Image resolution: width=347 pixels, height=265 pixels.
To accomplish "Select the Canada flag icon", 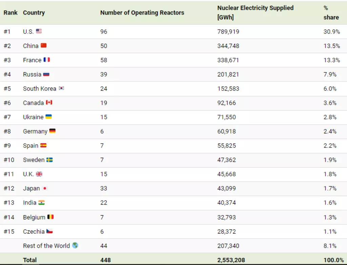I will 49,102.
